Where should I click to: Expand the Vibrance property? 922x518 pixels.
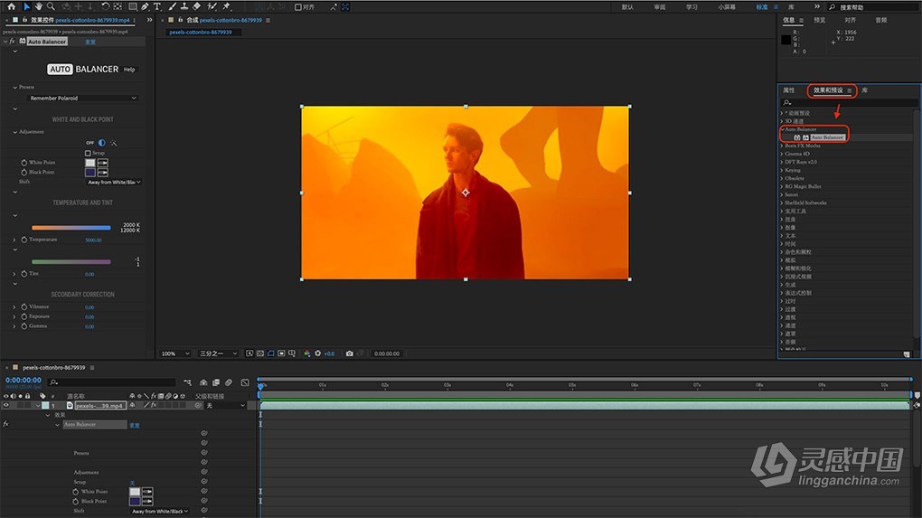(14, 307)
